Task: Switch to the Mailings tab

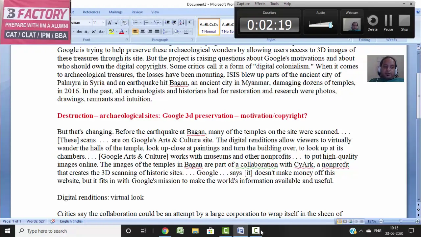Action: (116, 12)
